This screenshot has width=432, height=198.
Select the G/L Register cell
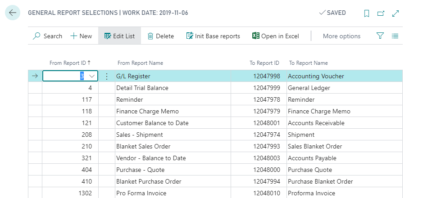coord(173,76)
